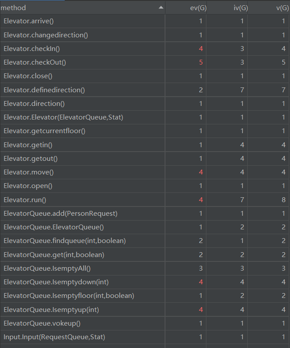This screenshot has width=290, height=348.
Task: Select ElevatorQueue.findqueue(int,boolean) row
Action: (145, 241)
